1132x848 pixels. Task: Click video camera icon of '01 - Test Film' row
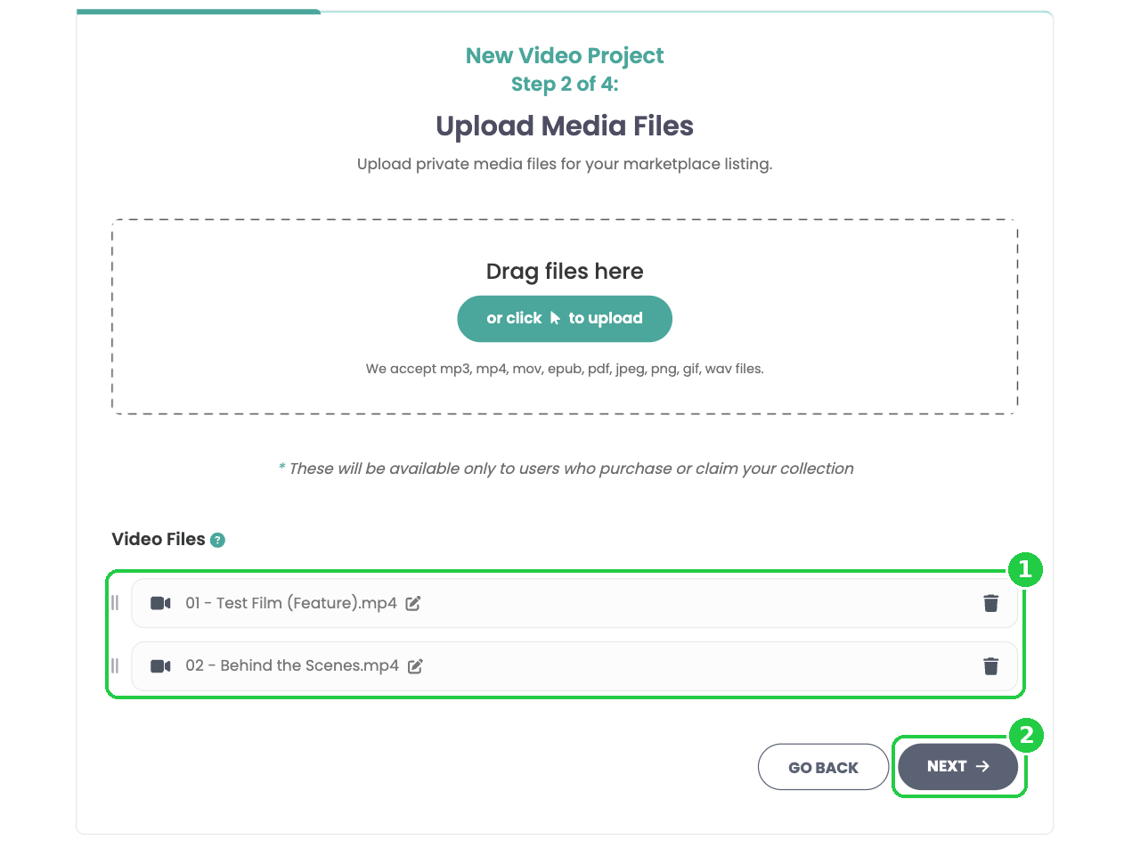pos(160,603)
